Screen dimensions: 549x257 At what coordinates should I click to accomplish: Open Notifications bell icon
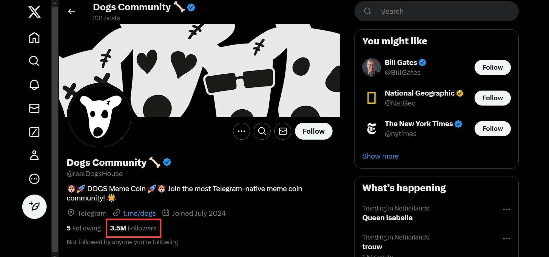pyautogui.click(x=34, y=85)
